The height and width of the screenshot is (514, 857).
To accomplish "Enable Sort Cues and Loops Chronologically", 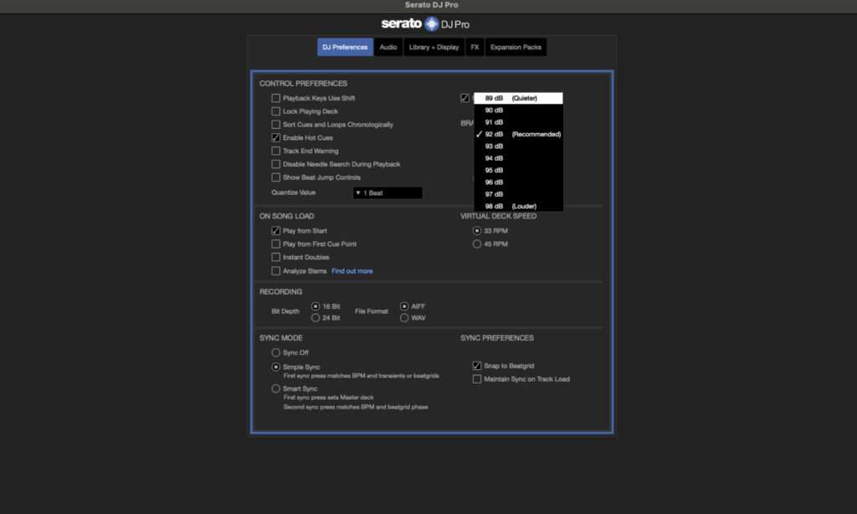I will click(x=275, y=123).
